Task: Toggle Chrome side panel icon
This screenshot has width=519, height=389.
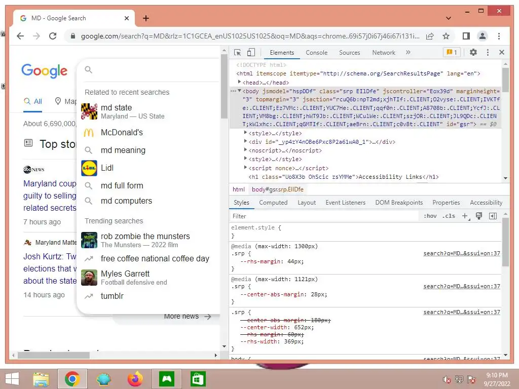Action: [466, 36]
